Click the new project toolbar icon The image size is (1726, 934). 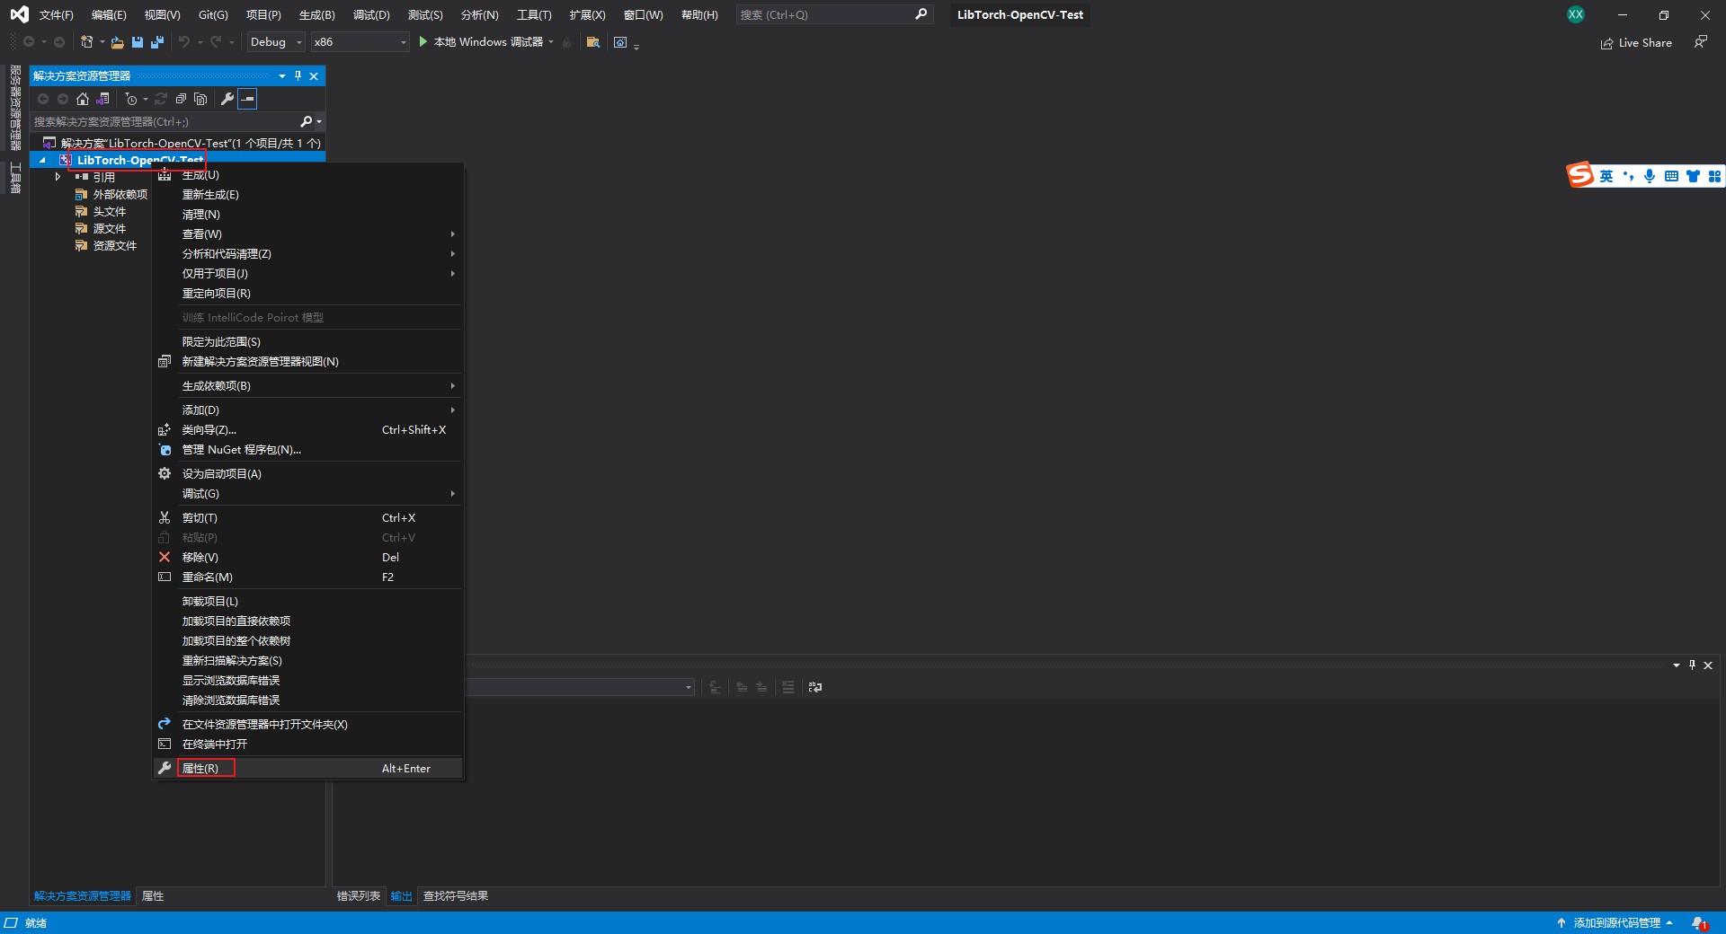(87, 42)
